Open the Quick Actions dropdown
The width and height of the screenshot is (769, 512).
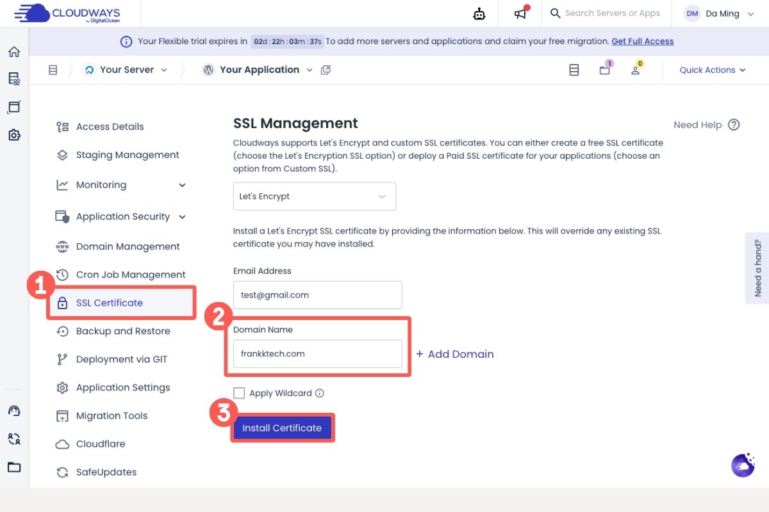[713, 70]
